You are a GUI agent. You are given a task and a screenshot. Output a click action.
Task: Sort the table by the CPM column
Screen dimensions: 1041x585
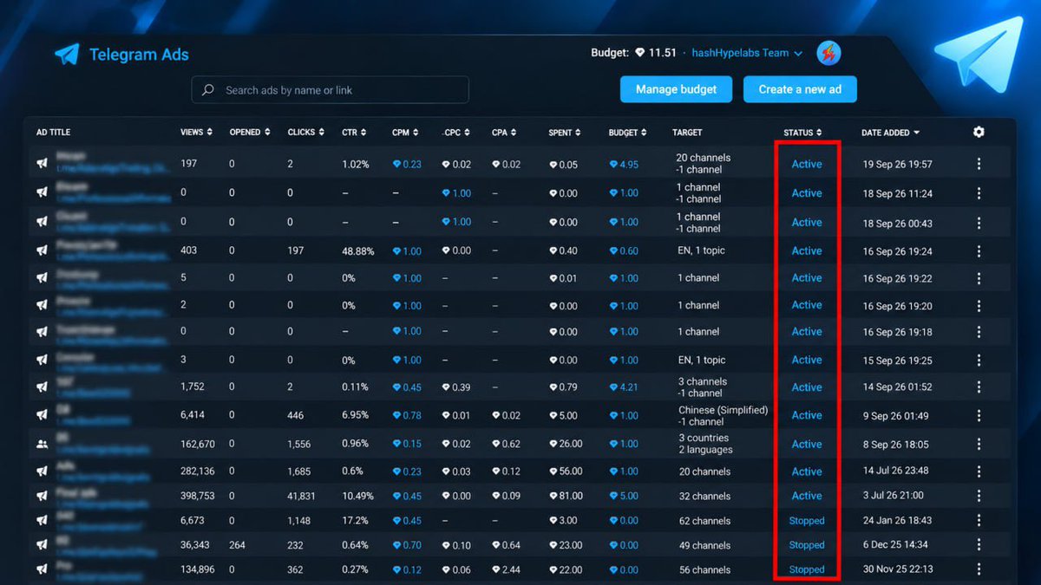pyautogui.click(x=405, y=133)
